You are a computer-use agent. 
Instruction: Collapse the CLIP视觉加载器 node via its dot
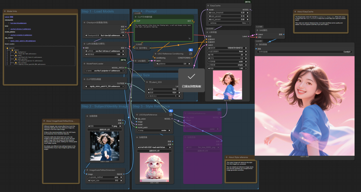pyautogui.click(x=85, y=79)
